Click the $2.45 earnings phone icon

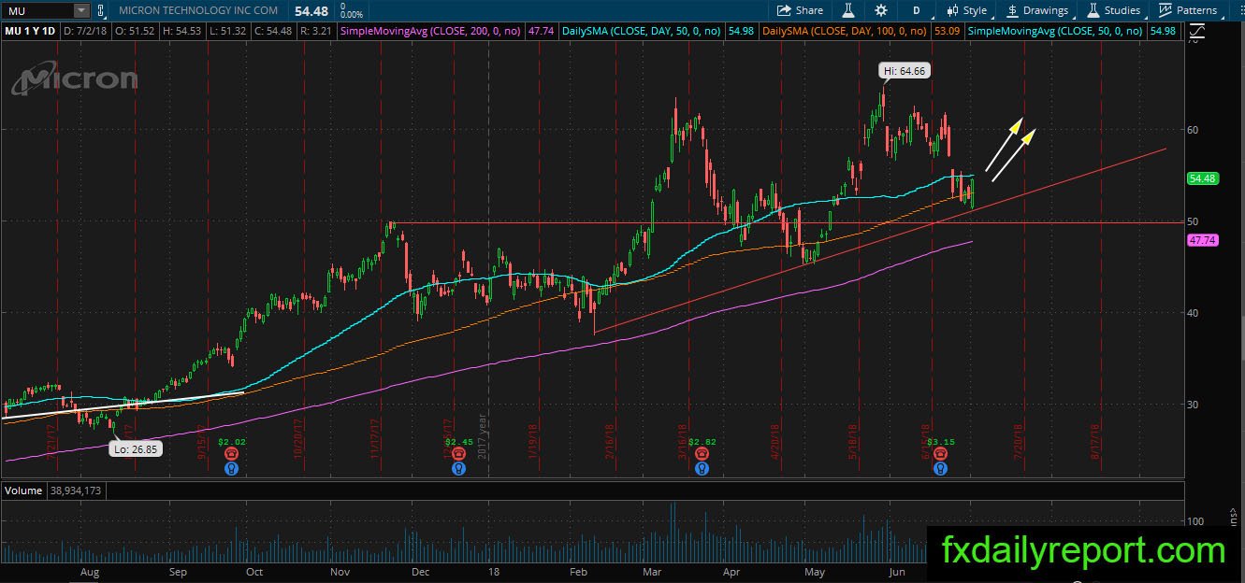pyautogui.click(x=459, y=453)
